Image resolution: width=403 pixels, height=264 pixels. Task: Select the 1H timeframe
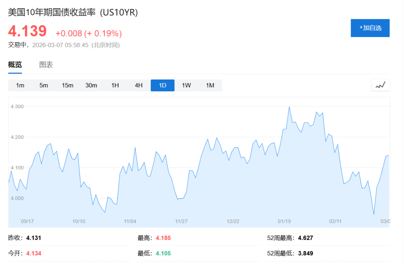[115, 85]
